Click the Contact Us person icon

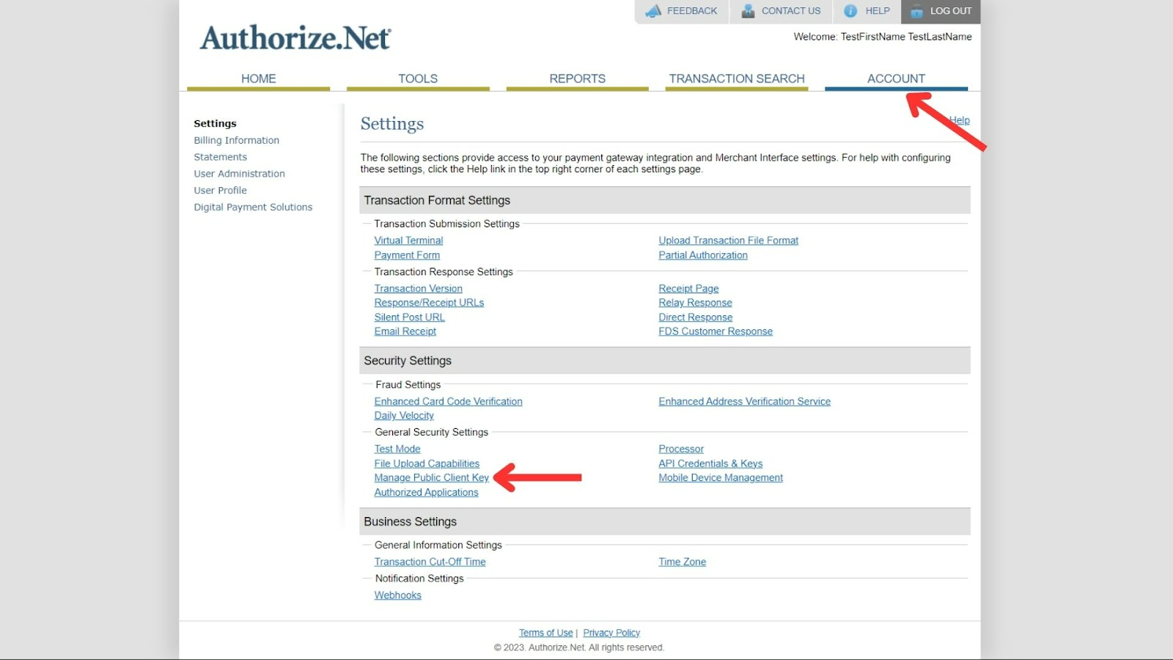click(748, 11)
